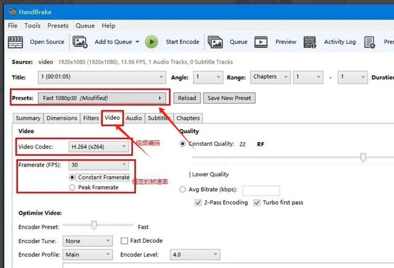Click the Encoder Preset slider handle
The height and width of the screenshot is (268, 394).
pos(94,225)
